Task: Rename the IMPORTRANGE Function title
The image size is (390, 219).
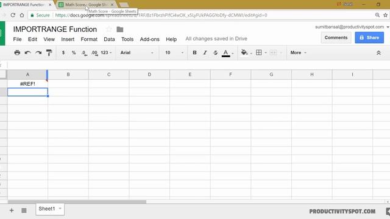Action: [55, 29]
